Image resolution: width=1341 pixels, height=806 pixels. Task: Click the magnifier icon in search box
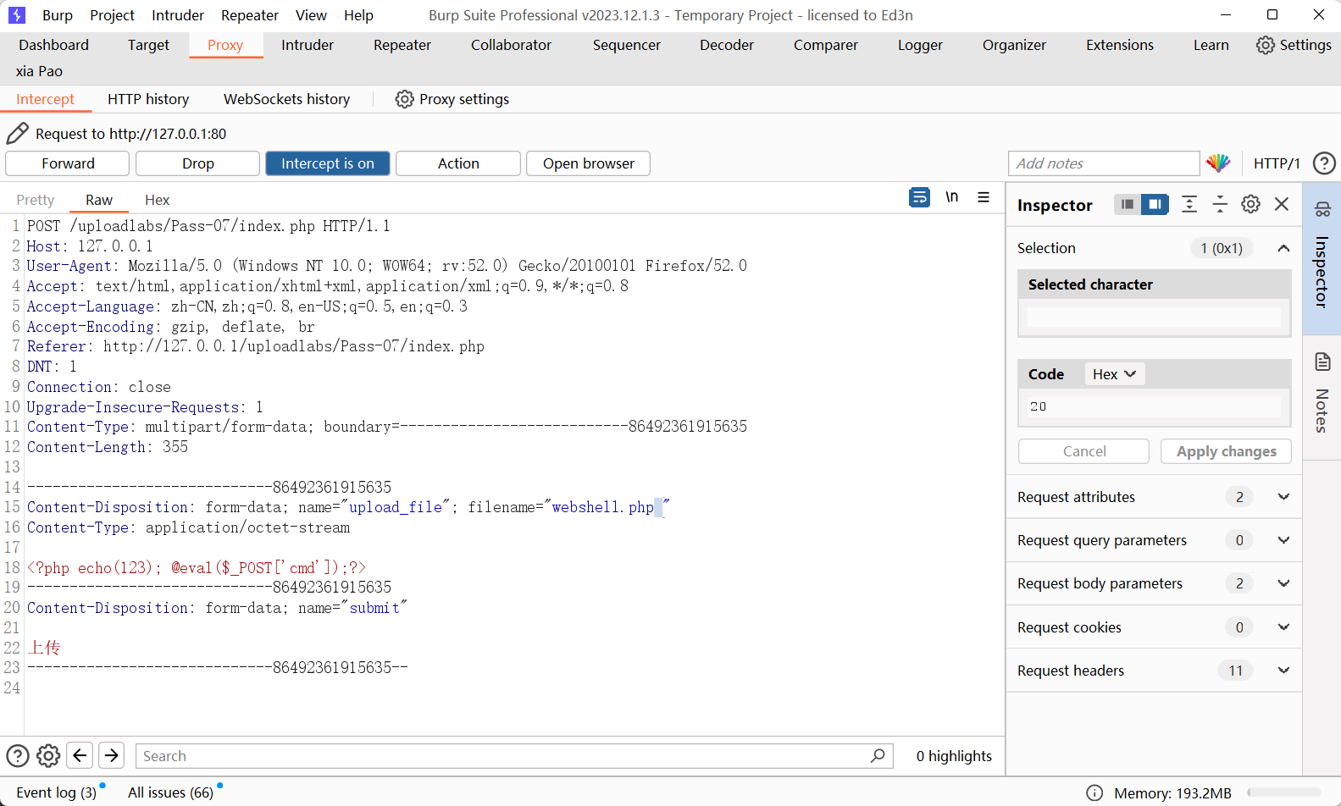coord(878,755)
